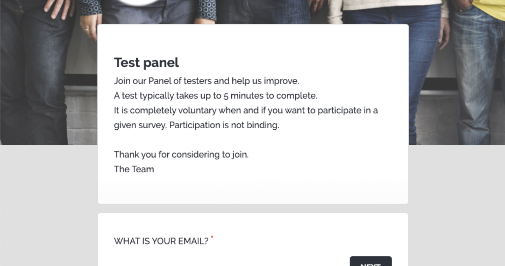The height and width of the screenshot is (266, 505).
Task: Click "The Team" signature text
Action: coord(134,169)
